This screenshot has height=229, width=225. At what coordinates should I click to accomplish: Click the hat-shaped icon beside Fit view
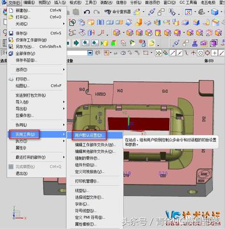click(x=202, y=12)
